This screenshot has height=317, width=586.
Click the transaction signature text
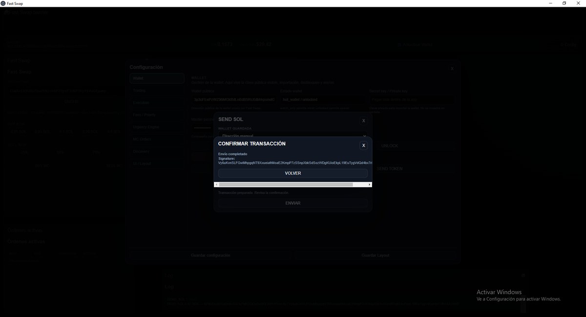point(295,162)
